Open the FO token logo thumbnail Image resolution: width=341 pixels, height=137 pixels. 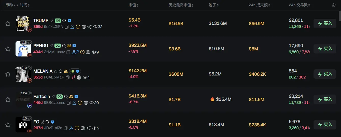[x=23, y=125]
